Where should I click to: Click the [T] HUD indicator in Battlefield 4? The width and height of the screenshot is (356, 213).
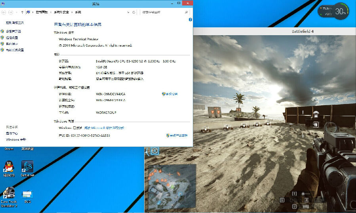[x=294, y=194]
